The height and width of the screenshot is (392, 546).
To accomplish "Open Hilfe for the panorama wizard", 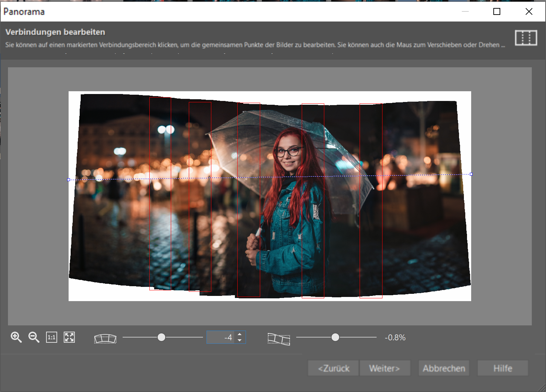I will click(503, 368).
